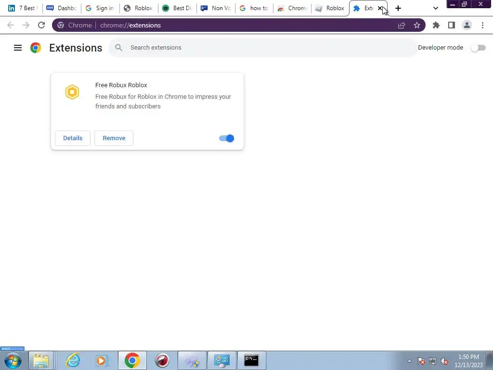The height and width of the screenshot is (370, 493).
Task: Disable the Free Robux Roblox extension toggle
Action: 227,138
